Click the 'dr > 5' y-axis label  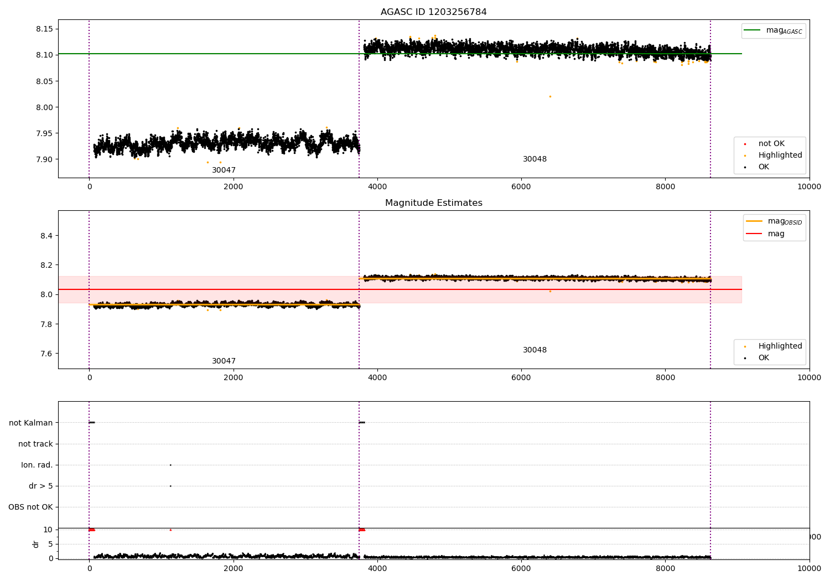coord(41,486)
